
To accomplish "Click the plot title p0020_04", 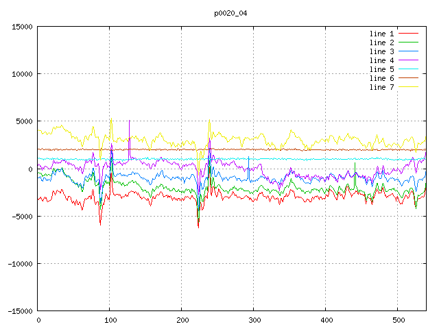I will (230, 14).
